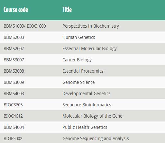Select the BBMS4004 course code

[14, 127]
